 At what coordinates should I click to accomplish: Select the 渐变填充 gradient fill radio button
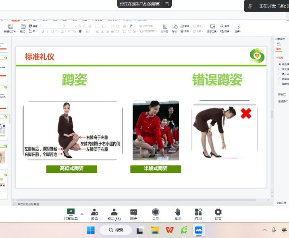(280, 69)
